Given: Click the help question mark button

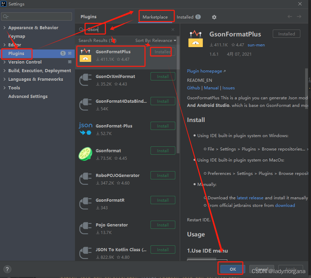Looking at the screenshot, I should point(7,269).
